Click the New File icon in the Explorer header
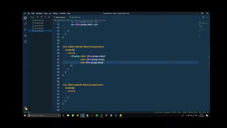Screen dimensions: 227x128 pyautogui.click(x=38, y=17)
